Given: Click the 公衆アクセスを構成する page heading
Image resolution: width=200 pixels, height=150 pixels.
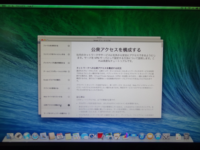Looking at the screenshot, I should point(116,50).
